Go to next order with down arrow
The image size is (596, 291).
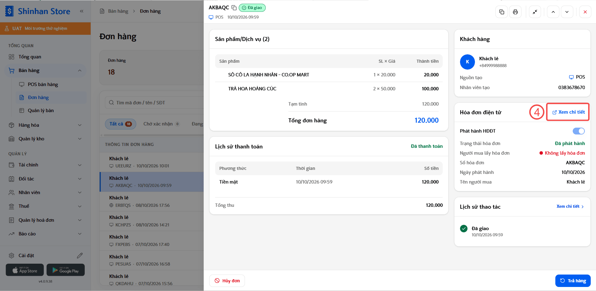pyautogui.click(x=567, y=12)
